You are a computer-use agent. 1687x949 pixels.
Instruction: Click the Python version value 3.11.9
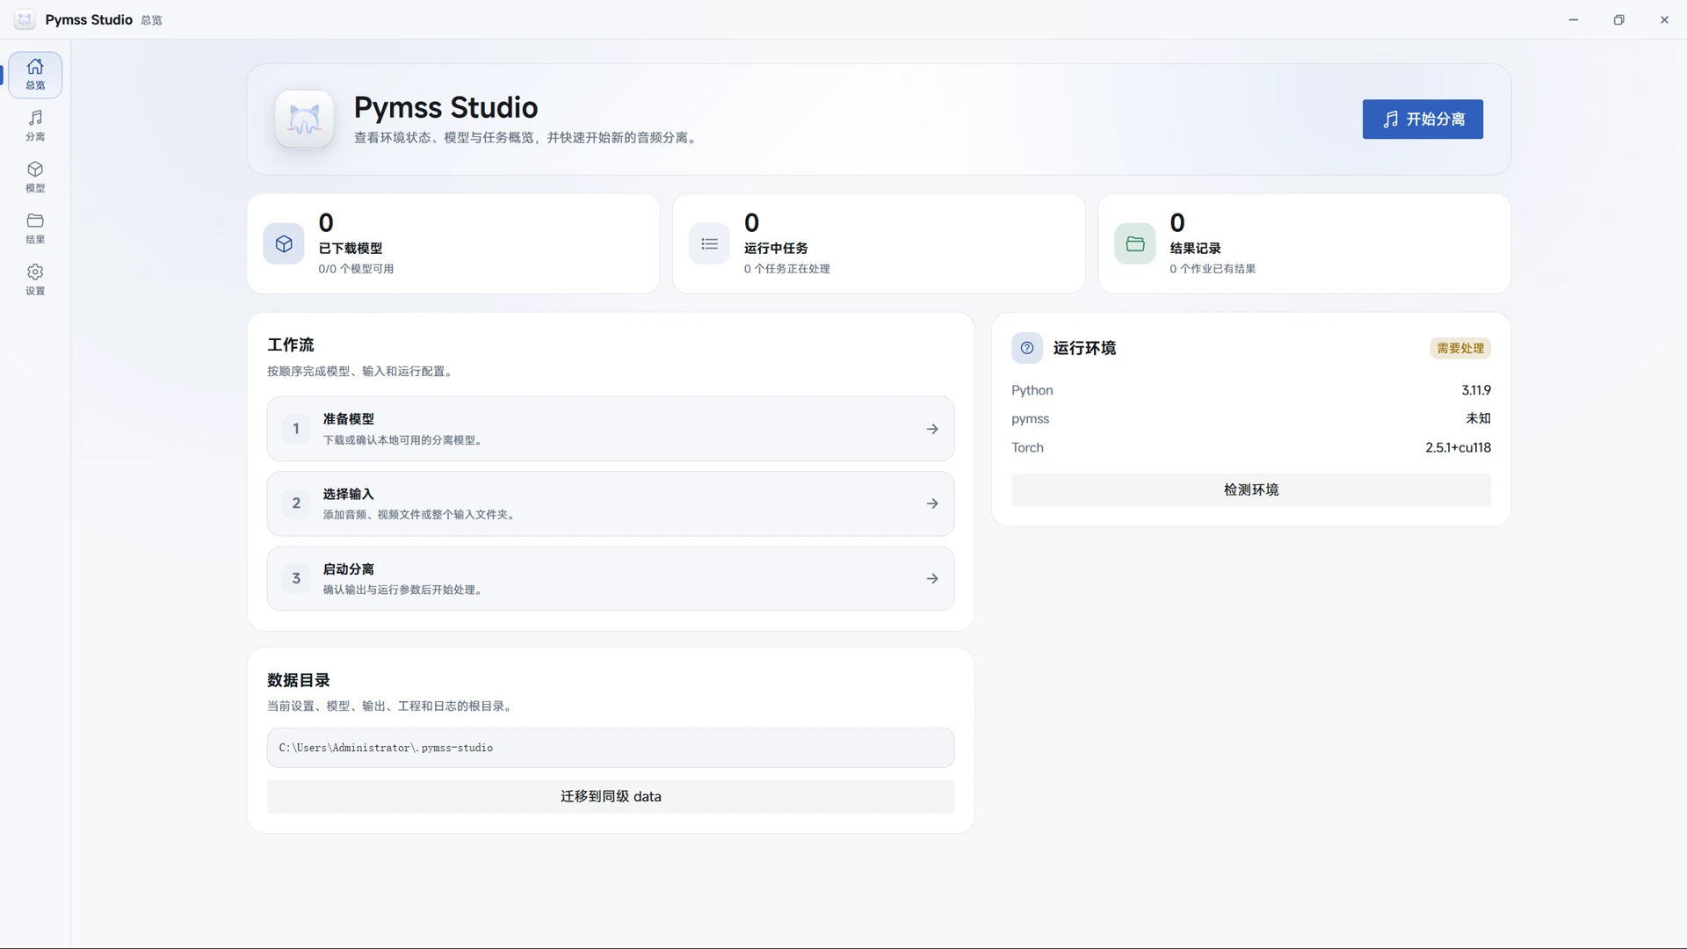pos(1476,390)
